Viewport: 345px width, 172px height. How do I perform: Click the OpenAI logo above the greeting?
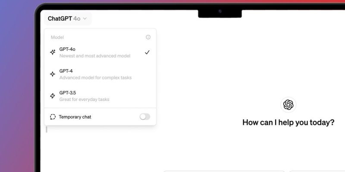pyautogui.click(x=288, y=104)
